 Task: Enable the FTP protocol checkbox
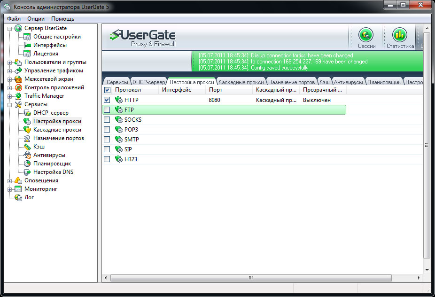click(x=107, y=110)
